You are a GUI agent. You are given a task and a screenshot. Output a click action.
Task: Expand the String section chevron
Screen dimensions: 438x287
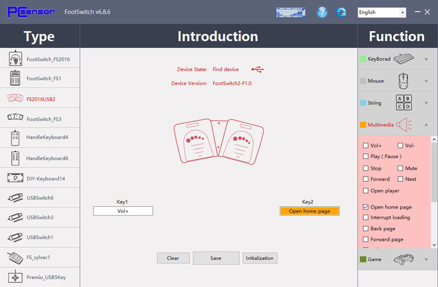(x=426, y=103)
